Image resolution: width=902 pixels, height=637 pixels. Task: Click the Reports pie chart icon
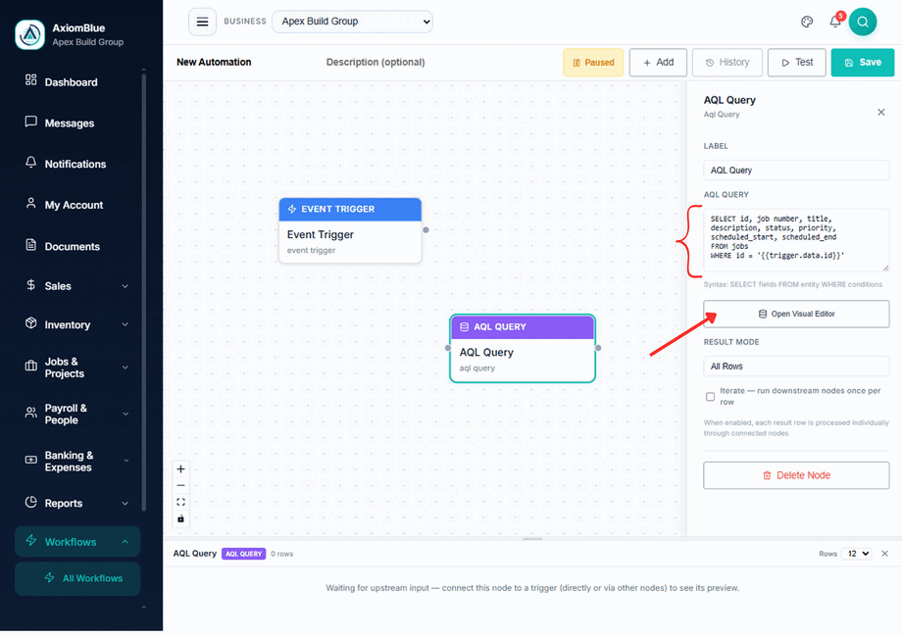pos(31,503)
